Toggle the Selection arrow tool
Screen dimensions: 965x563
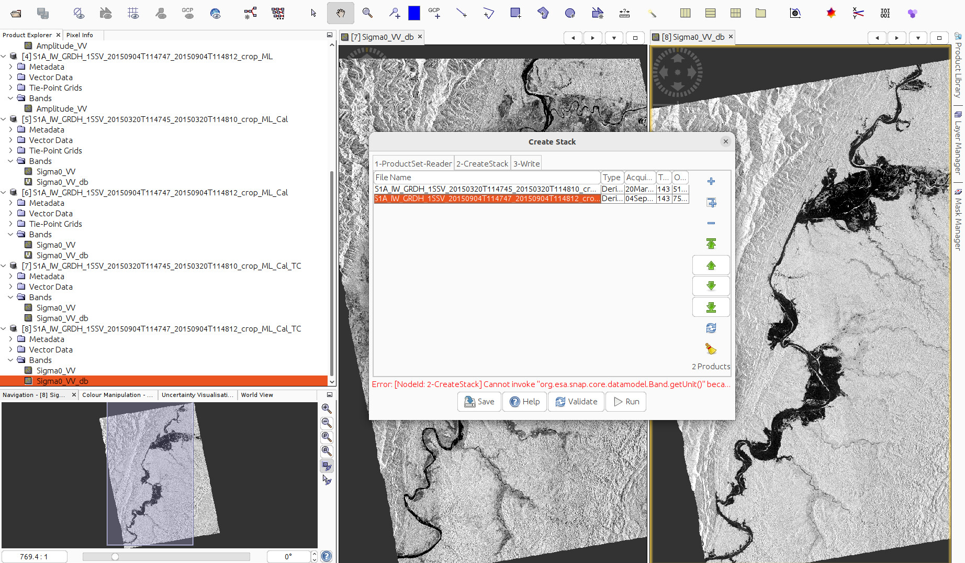[313, 13]
